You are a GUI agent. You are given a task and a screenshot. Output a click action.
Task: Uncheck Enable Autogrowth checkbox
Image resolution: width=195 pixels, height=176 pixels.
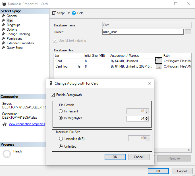(x=53, y=95)
